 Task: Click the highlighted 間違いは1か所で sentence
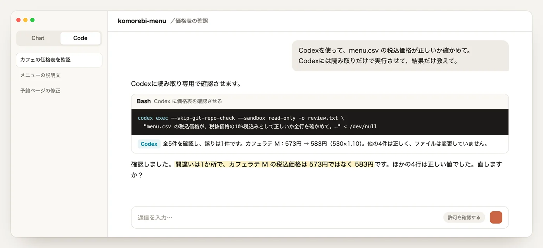tap(274, 164)
